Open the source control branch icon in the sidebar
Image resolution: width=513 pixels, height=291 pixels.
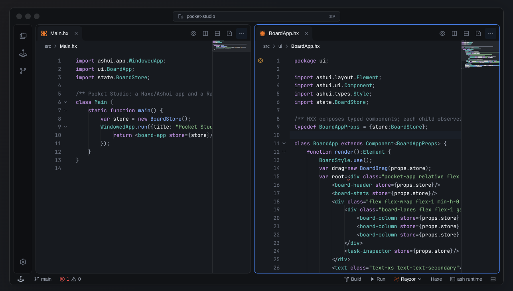tap(23, 71)
